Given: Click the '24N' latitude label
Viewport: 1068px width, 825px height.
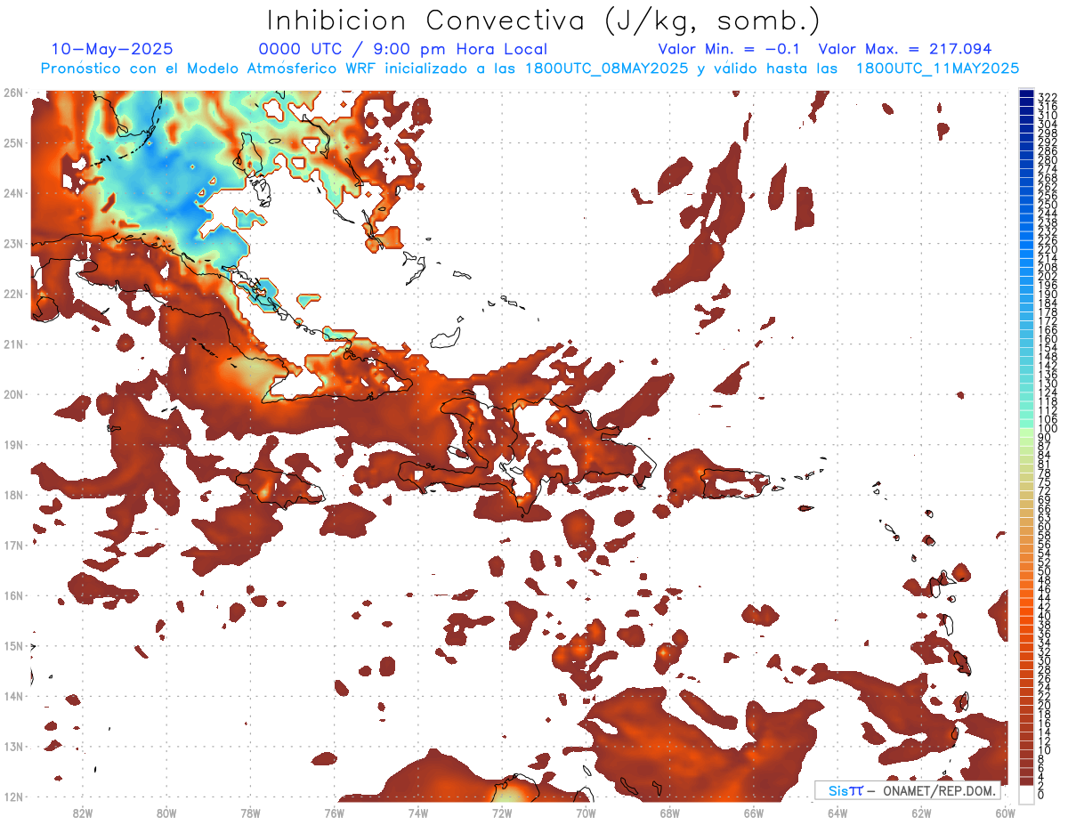Looking at the screenshot, I should click(x=12, y=193).
